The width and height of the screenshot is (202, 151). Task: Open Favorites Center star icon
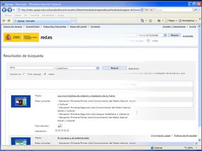pyautogui.click(x=4, y=21)
